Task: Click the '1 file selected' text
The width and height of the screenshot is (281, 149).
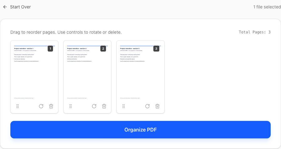Action: pyautogui.click(x=267, y=7)
